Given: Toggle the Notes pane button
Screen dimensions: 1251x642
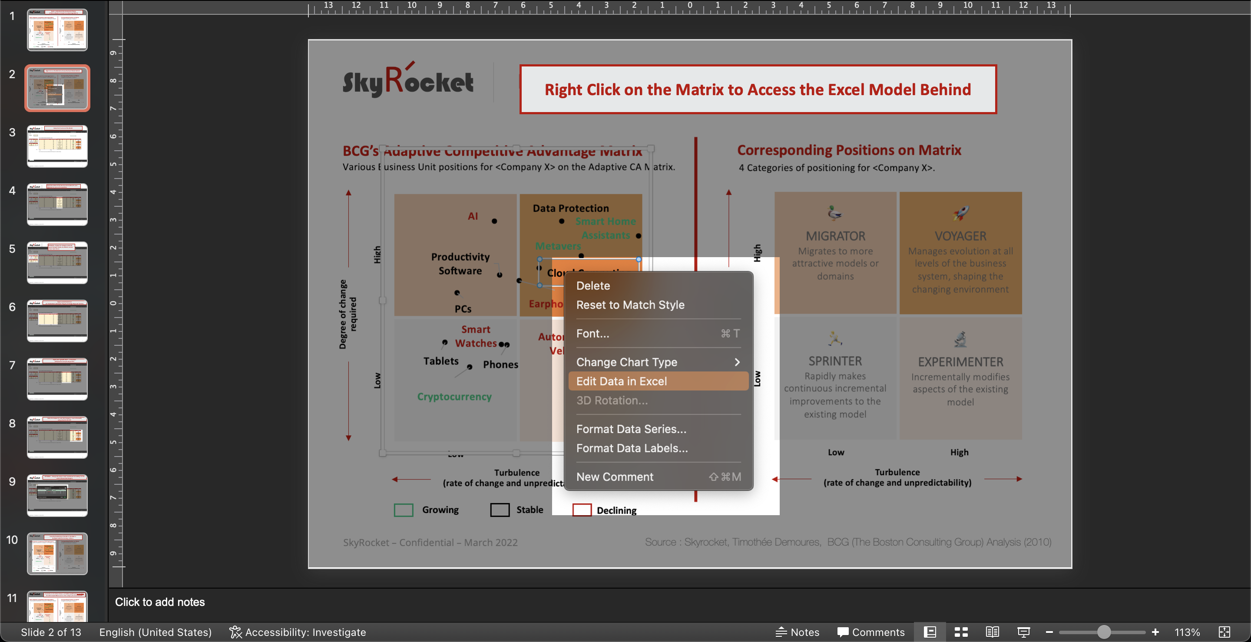Looking at the screenshot, I should click(798, 632).
